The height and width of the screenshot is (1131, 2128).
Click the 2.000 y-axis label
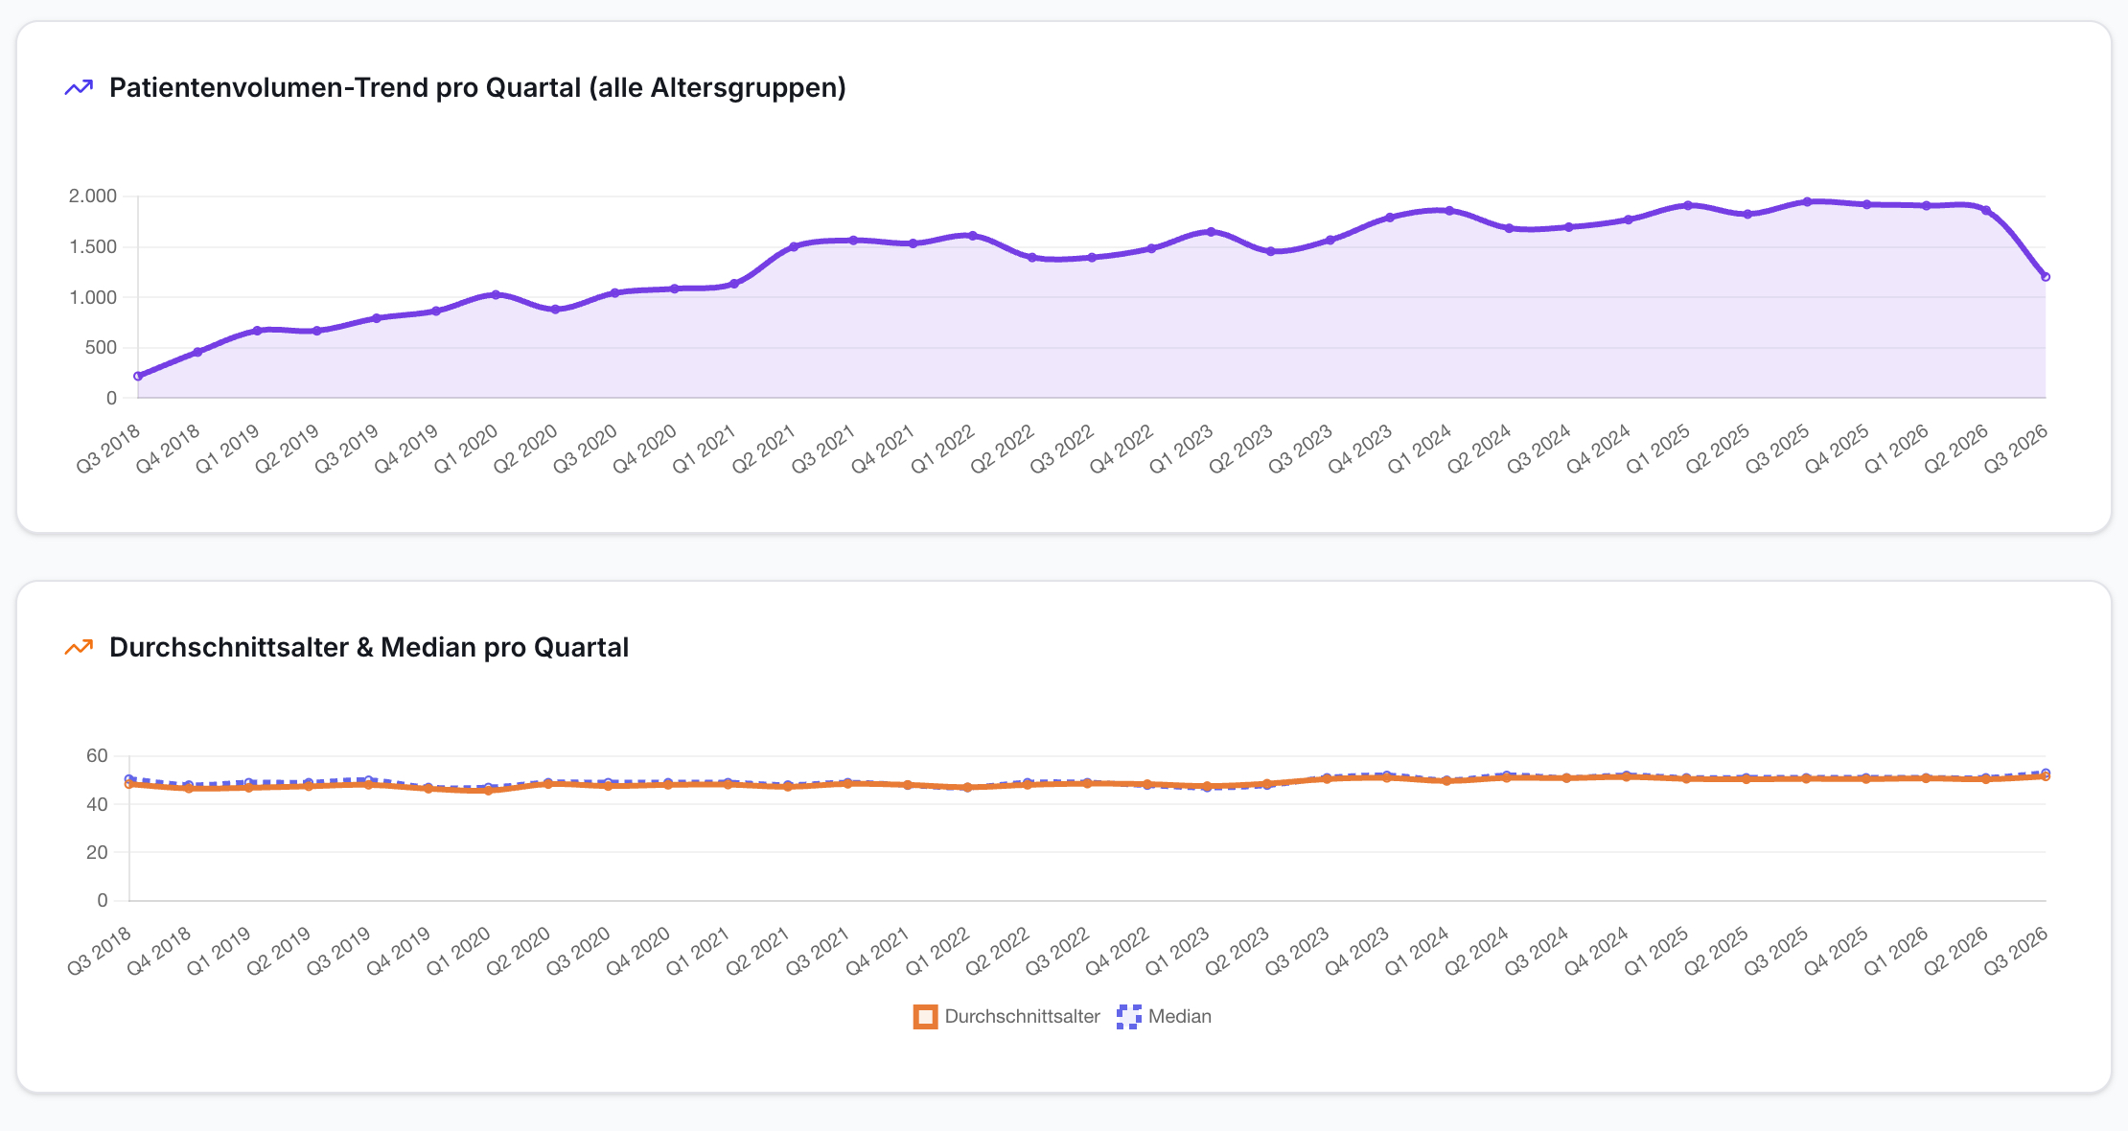[x=92, y=196]
